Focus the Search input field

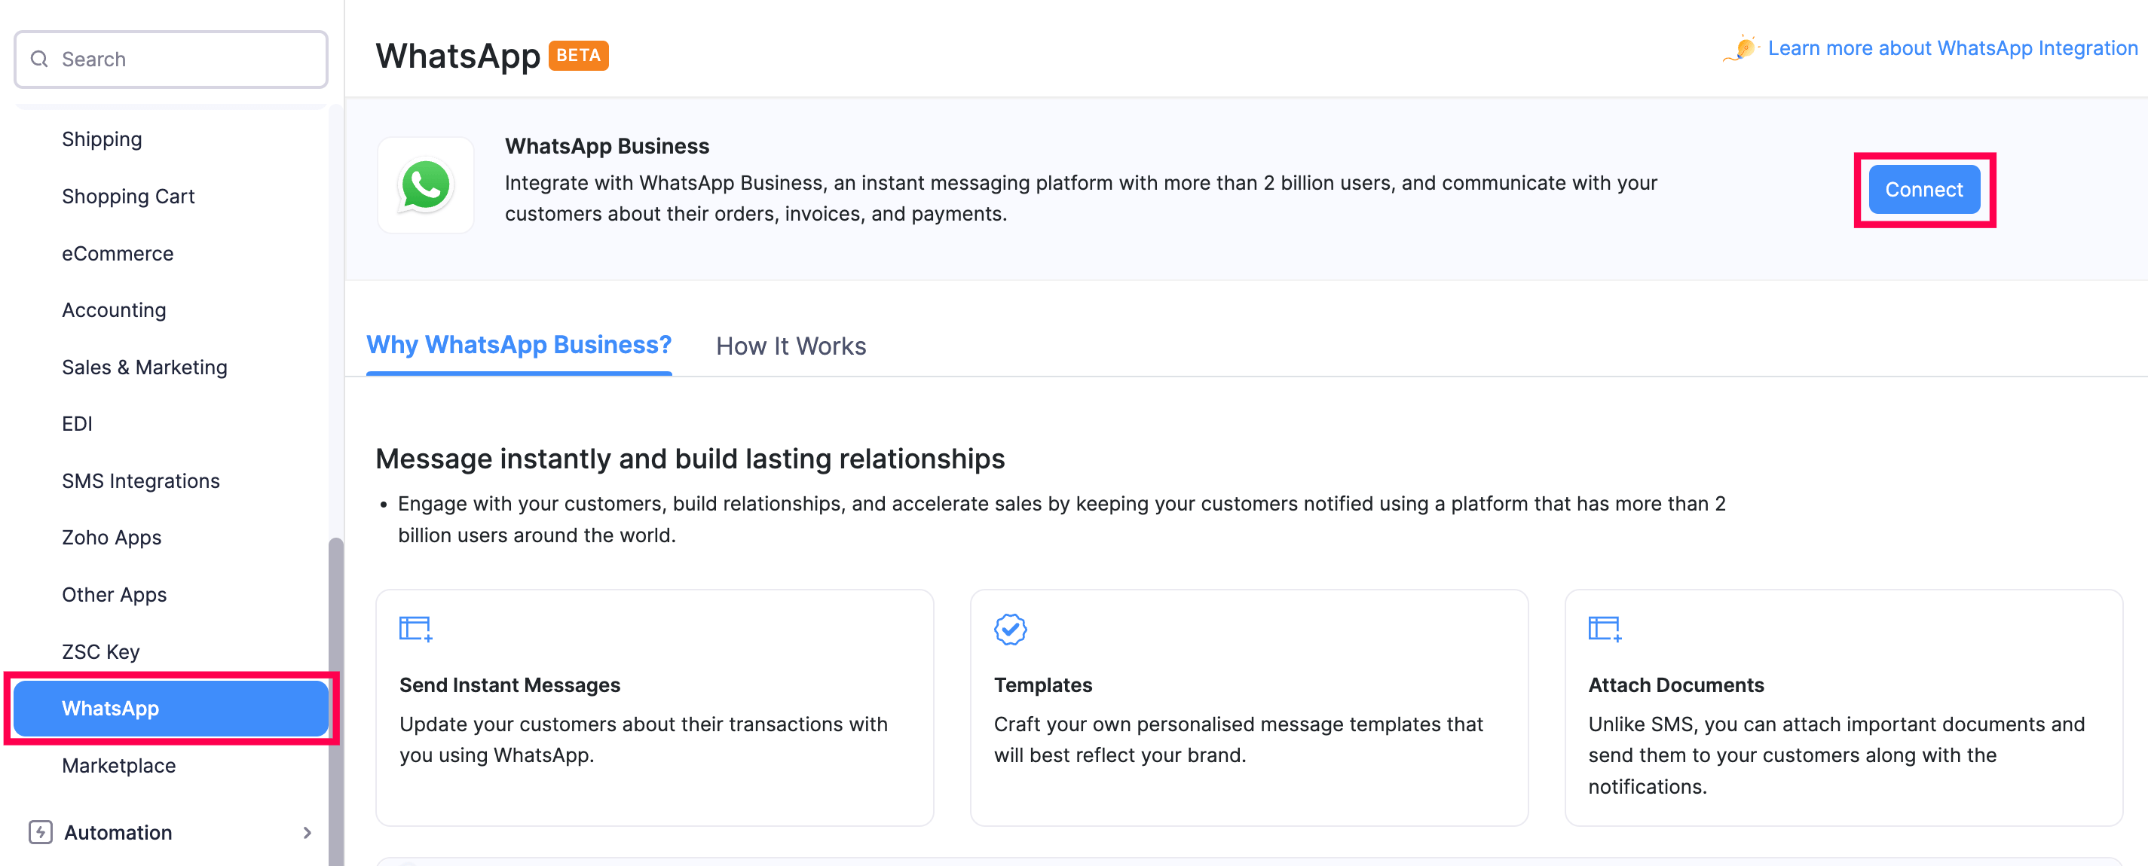171,59
